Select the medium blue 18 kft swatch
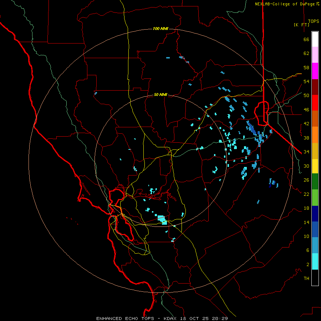This screenshot has height=321, width=321. click(x=315, y=229)
